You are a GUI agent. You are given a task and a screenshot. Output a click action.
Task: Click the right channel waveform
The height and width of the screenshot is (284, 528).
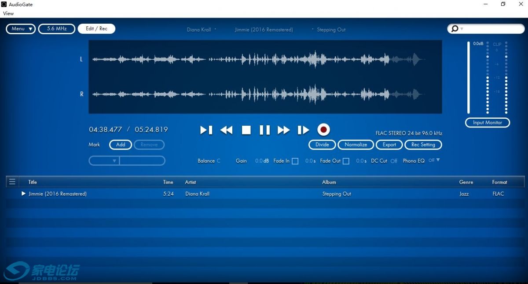[259, 94]
